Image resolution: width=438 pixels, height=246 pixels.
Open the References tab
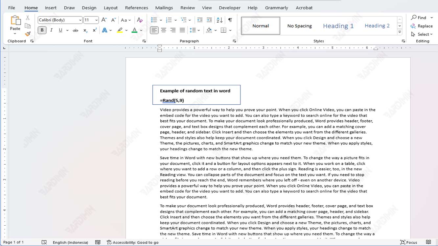pyautogui.click(x=136, y=8)
